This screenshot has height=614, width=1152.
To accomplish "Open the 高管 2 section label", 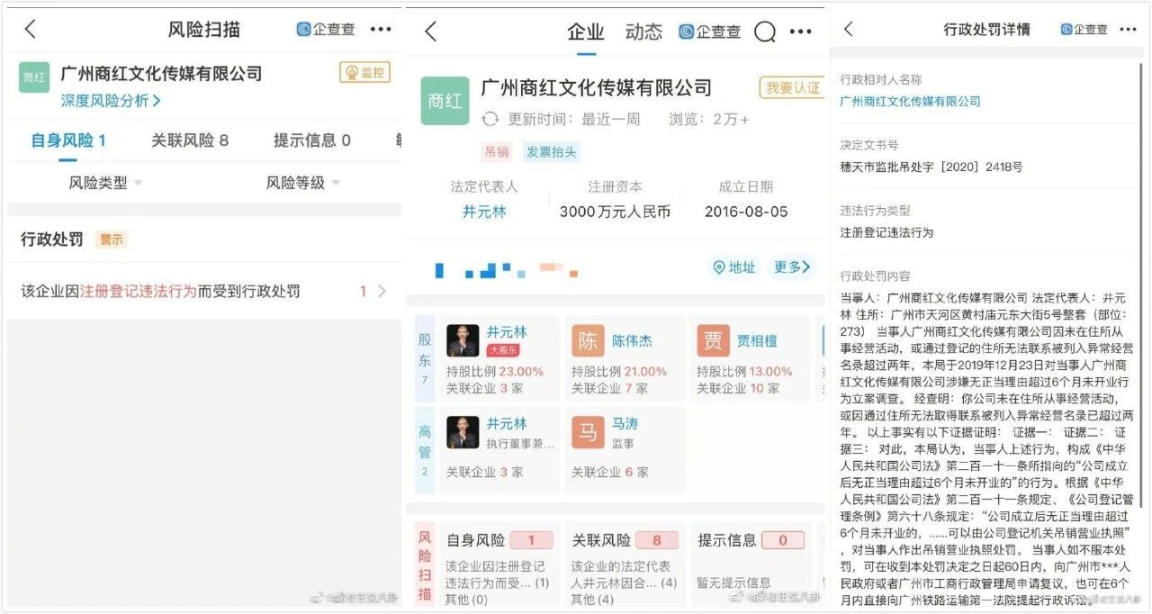I will pyautogui.click(x=425, y=449).
